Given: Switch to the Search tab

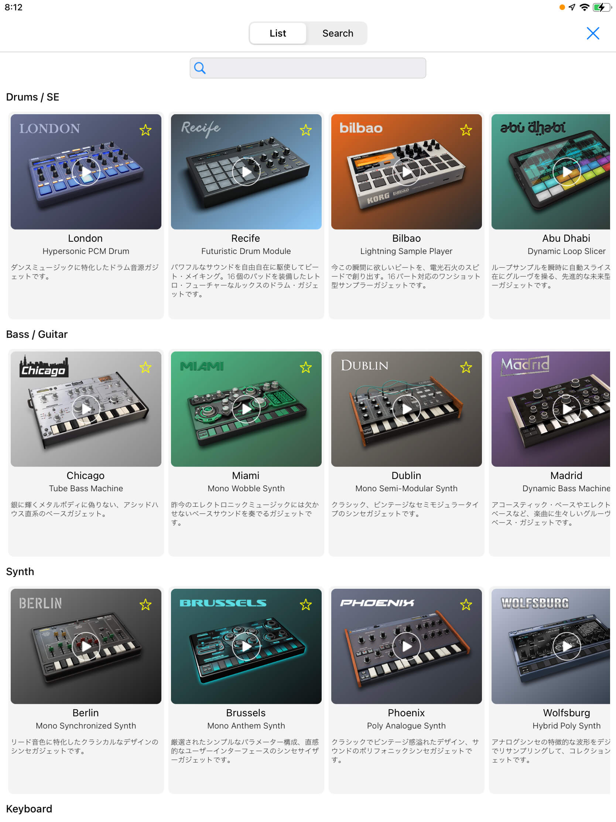Looking at the screenshot, I should tap(338, 33).
